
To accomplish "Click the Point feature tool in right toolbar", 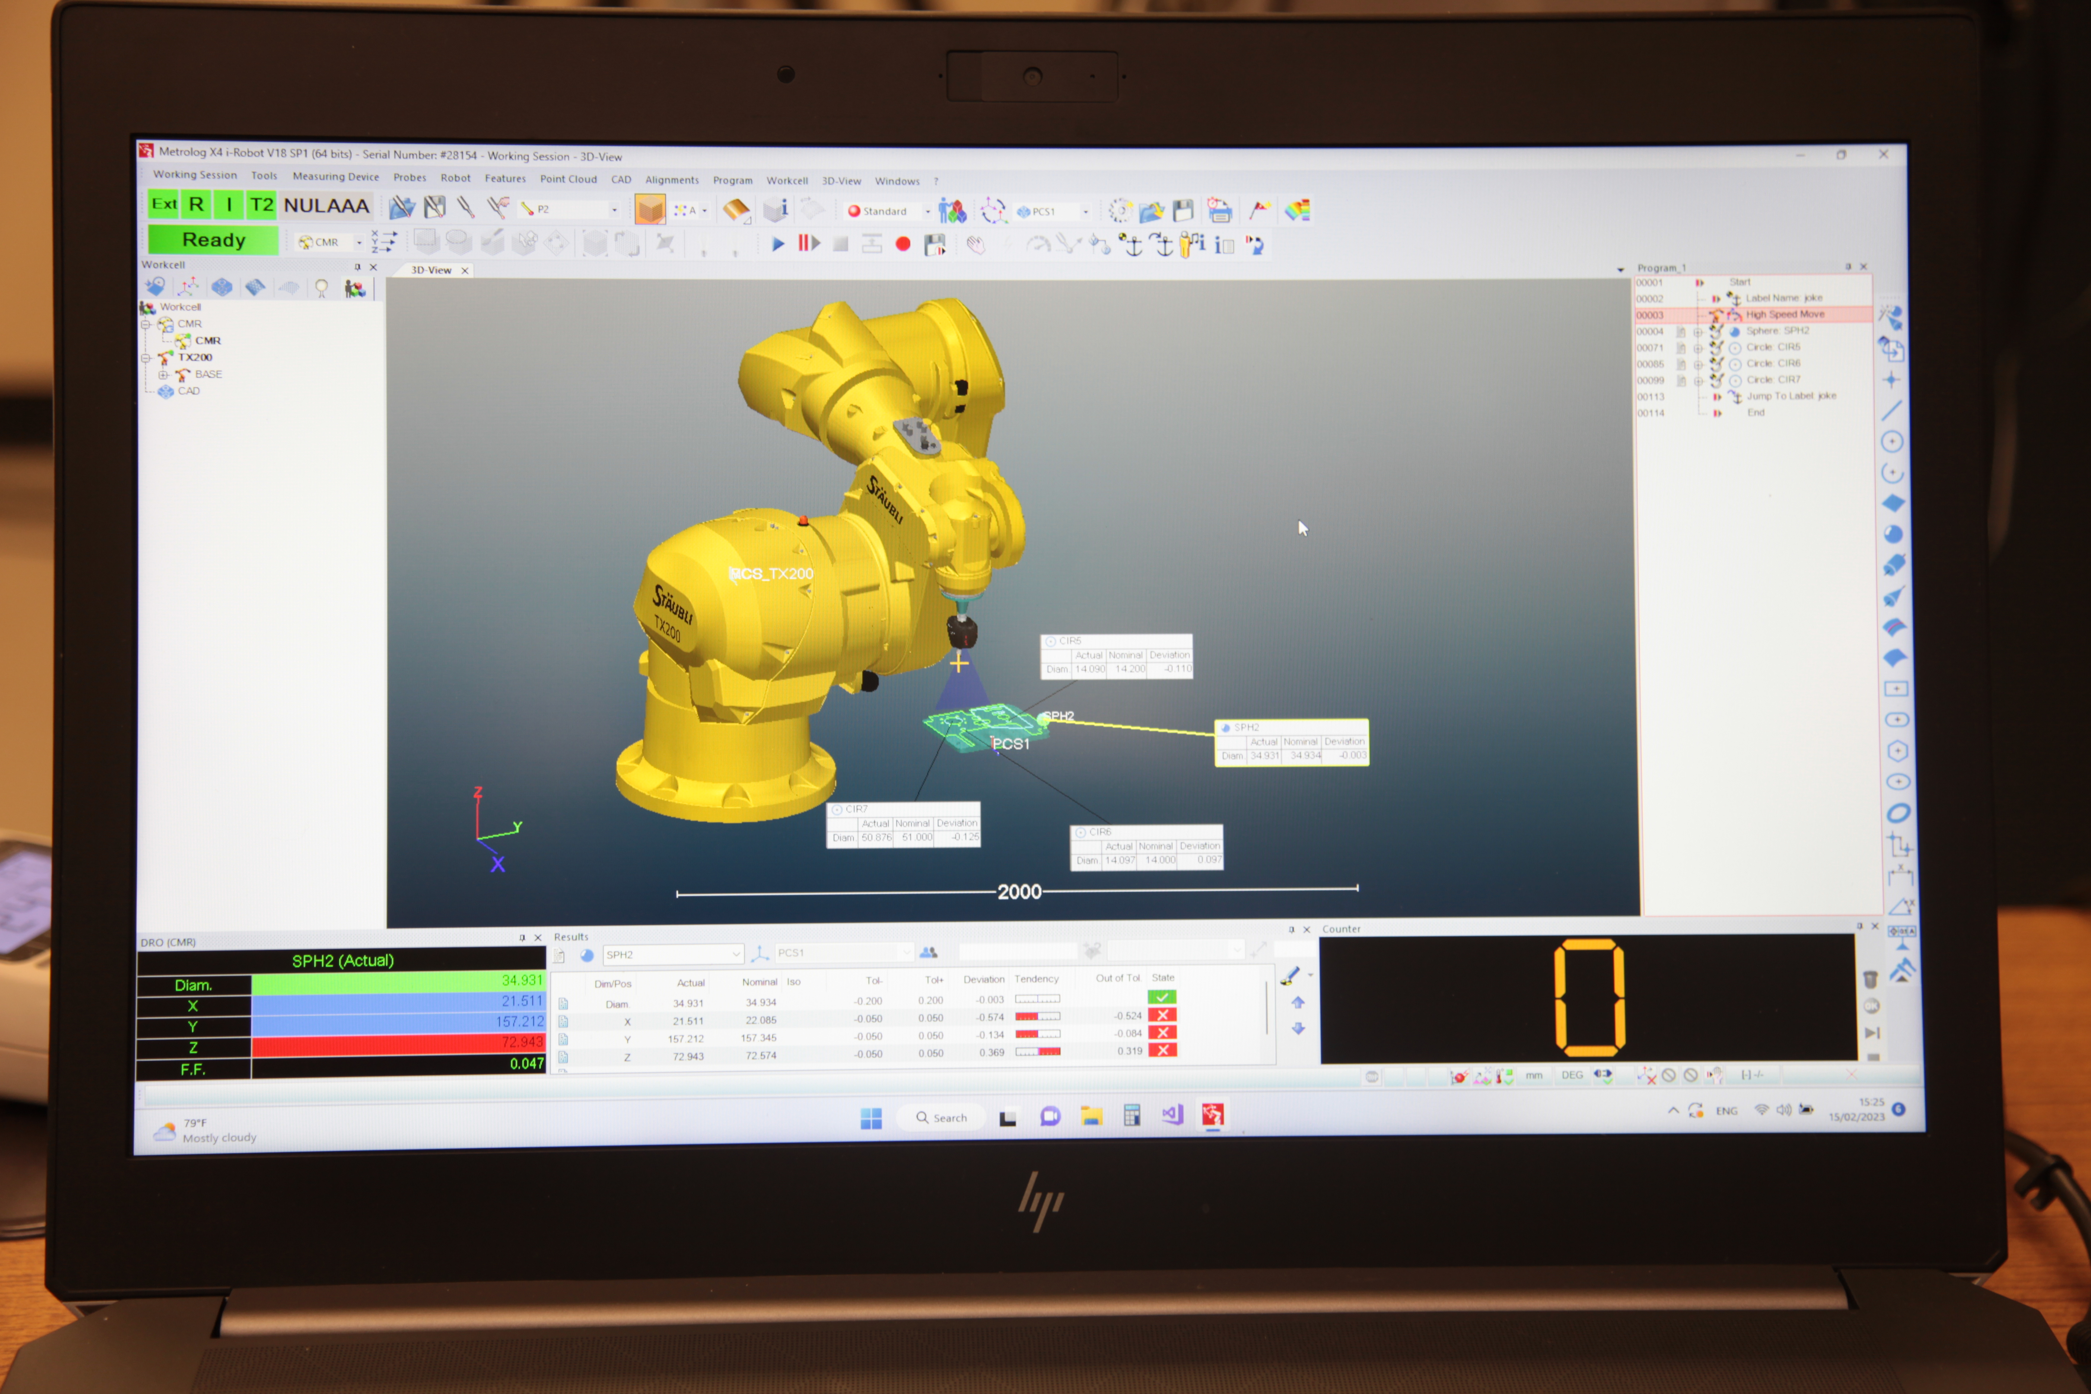I will 1891,381.
